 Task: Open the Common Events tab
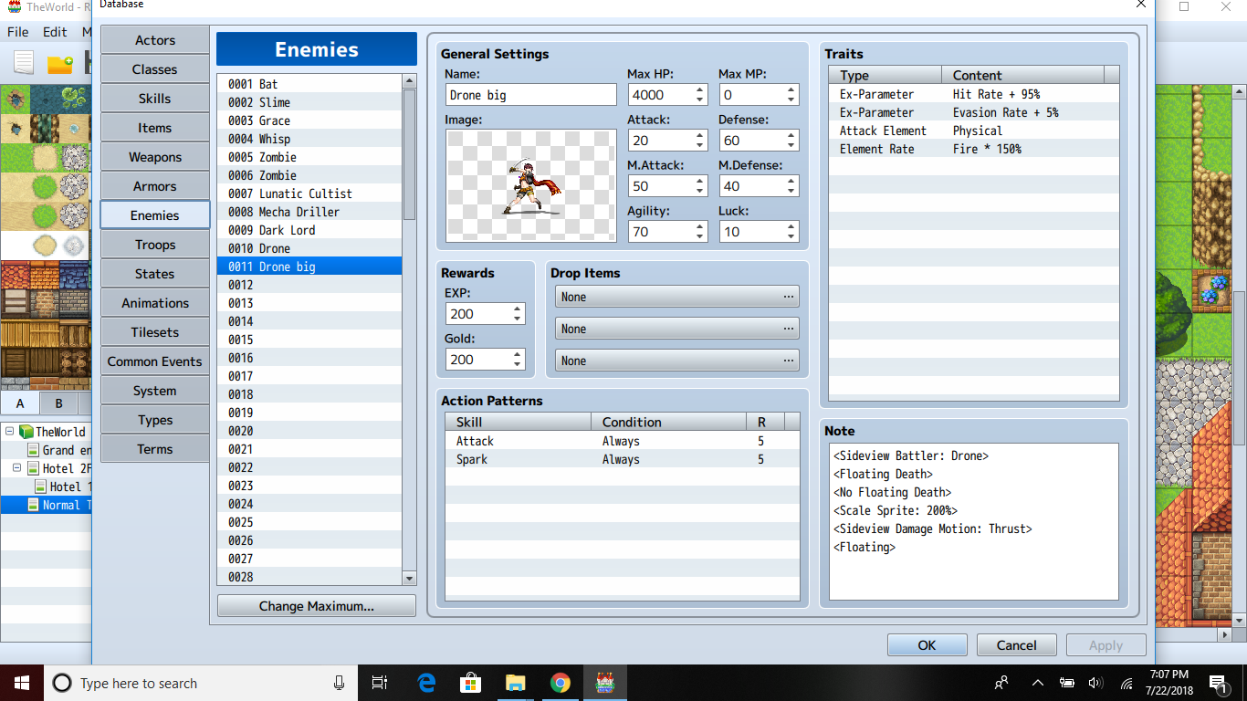click(x=155, y=361)
